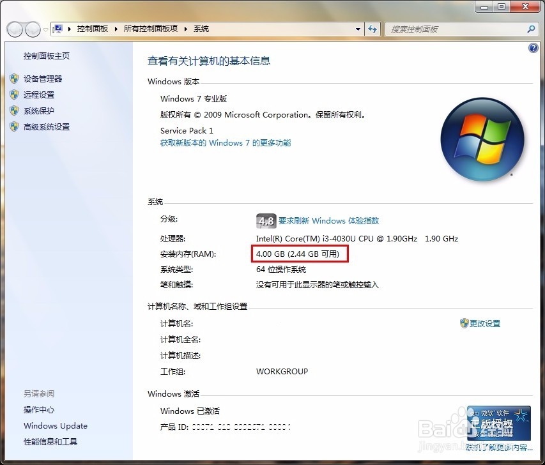Viewport: 545px width, 465px height.
Task: Open 远程设置 link
Action: click(39, 95)
